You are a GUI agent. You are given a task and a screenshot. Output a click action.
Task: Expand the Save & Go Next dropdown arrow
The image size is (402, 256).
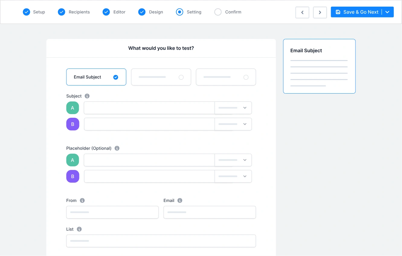click(388, 12)
